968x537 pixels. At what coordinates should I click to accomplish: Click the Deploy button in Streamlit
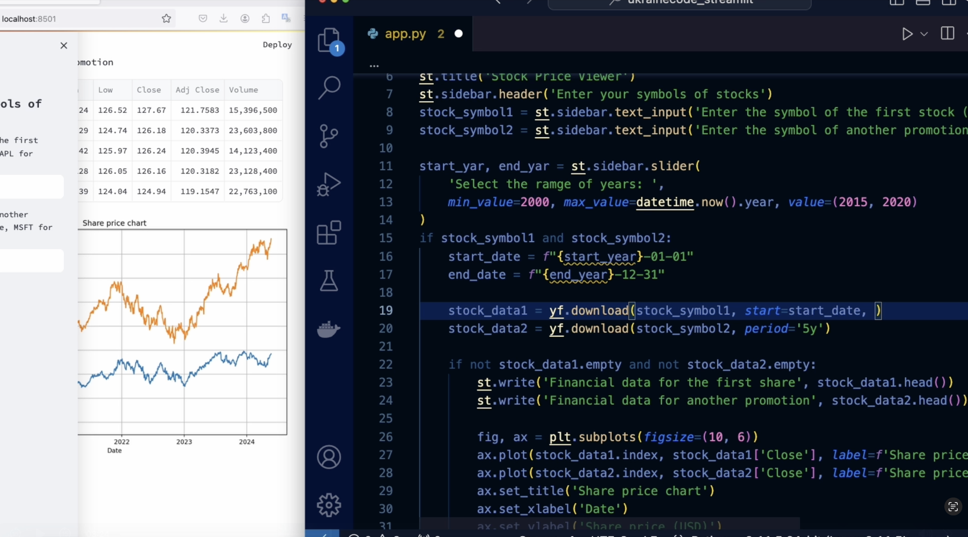coord(277,45)
